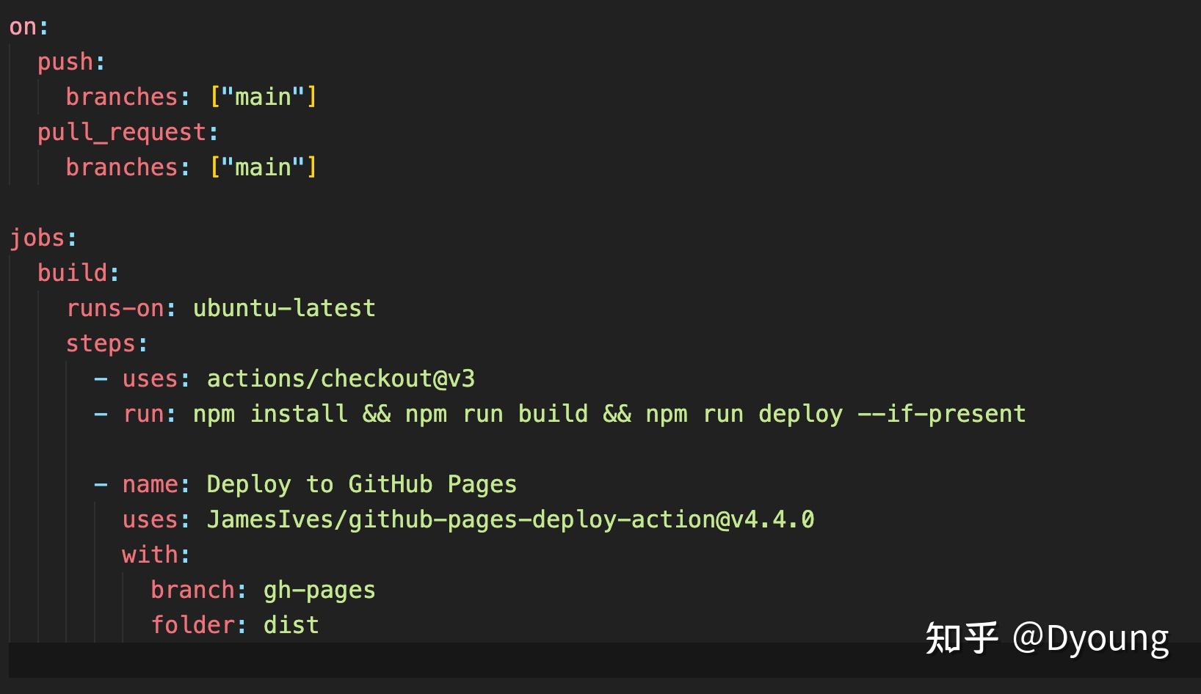Select the Deploy to GitHub Pages step name
Image resolution: width=1201 pixels, height=694 pixels.
360,483
